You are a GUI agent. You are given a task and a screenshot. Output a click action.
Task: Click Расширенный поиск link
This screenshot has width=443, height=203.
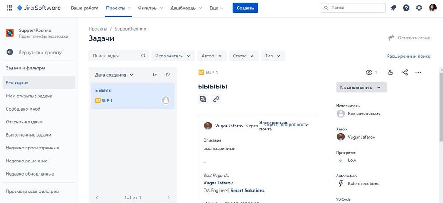[408, 56]
